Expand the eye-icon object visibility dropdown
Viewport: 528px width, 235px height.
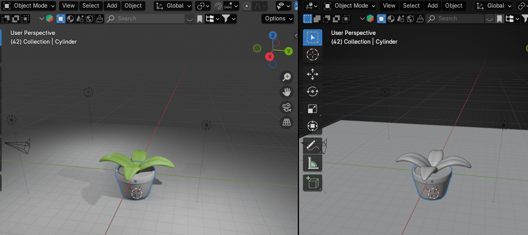coord(284,6)
